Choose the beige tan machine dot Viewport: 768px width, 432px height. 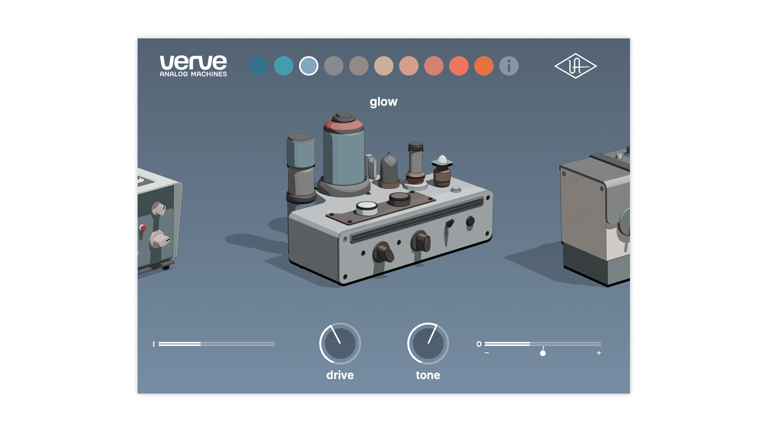pos(384,66)
